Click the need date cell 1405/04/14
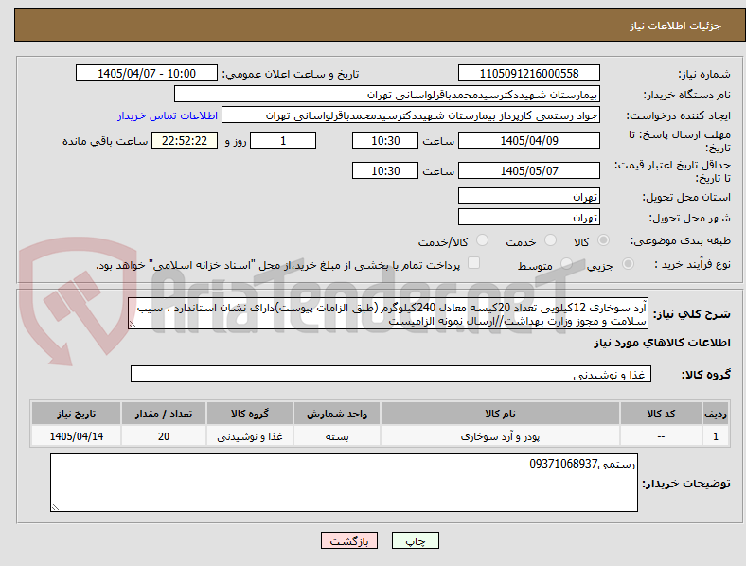Viewport: 746px width, 566px height. click(x=76, y=436)
